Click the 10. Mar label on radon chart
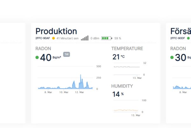191x128 pixels. 64,92
